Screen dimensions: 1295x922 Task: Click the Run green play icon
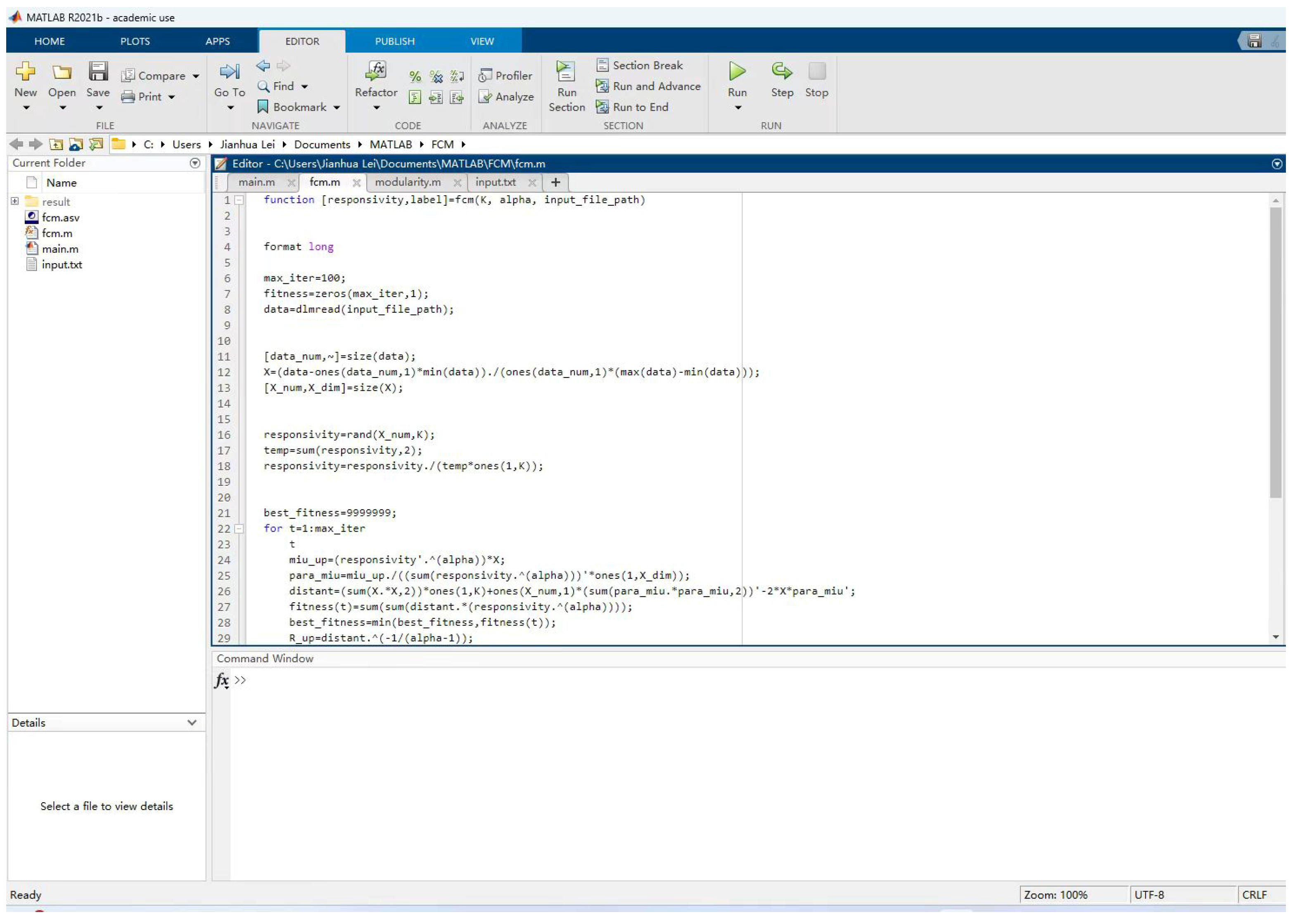tap(737, 71)
